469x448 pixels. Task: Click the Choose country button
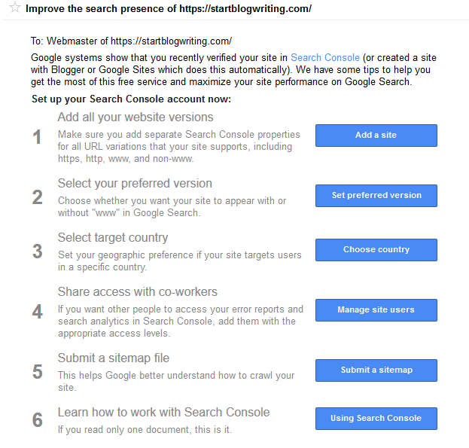pos(376,250)
